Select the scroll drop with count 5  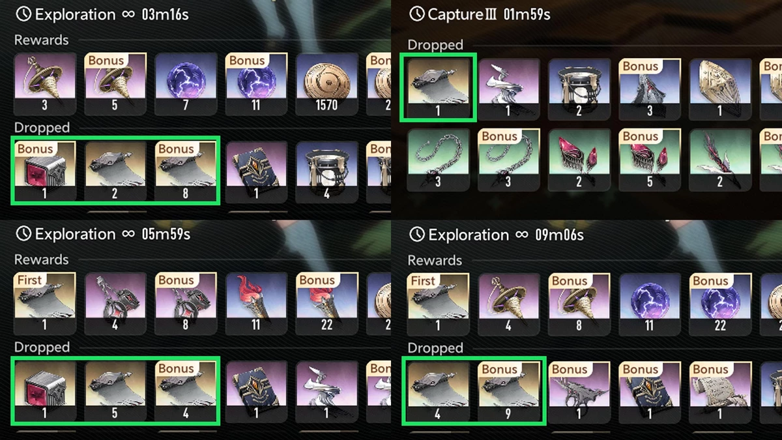[116, 392]
